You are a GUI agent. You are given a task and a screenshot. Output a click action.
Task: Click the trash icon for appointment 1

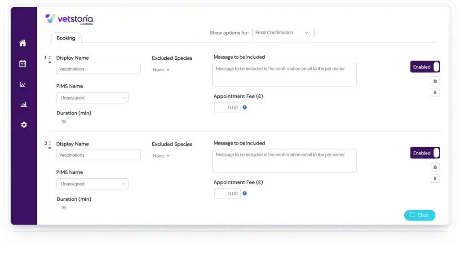[435, 92]
